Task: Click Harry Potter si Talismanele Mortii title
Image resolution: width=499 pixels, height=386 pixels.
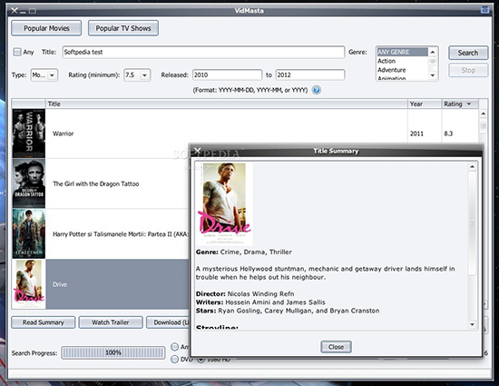Action: (120, 234)
